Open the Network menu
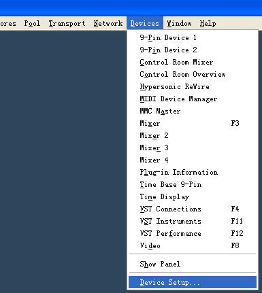Image resolution: width=262 pixels, height=293 pixels. click(x=108, y=23)
